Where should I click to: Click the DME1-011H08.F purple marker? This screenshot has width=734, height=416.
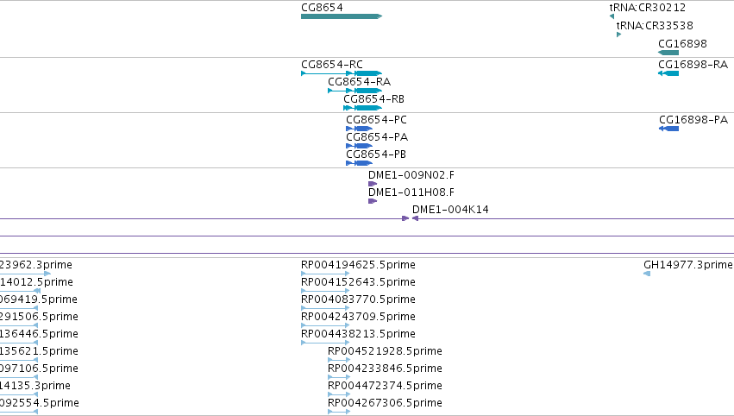coord(373,201)
